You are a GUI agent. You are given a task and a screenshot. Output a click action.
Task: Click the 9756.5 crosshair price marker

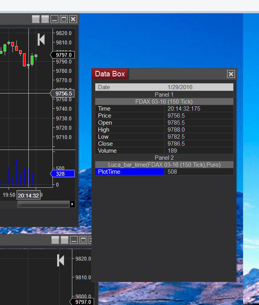click(x=62, y=93)
